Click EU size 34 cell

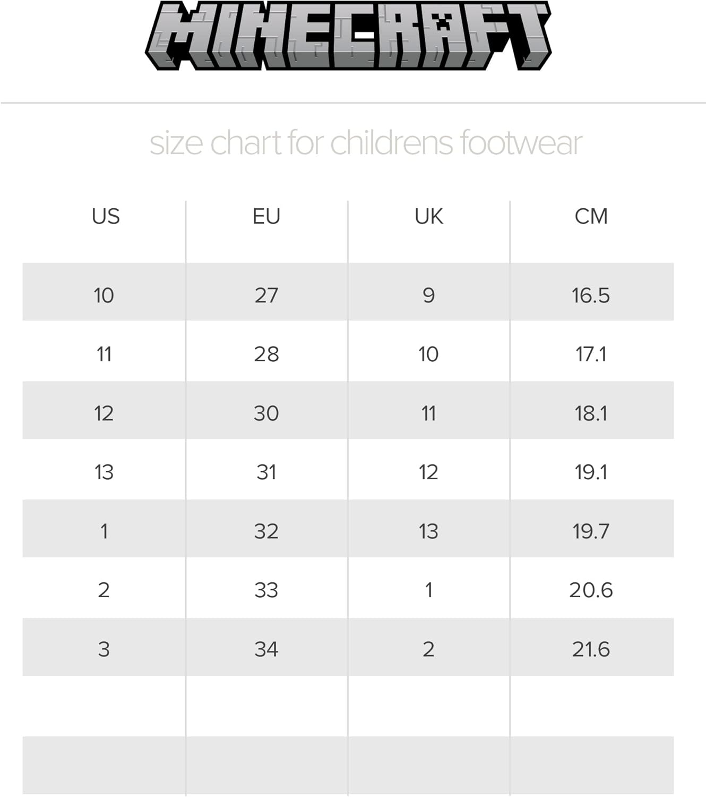(266, 649)
